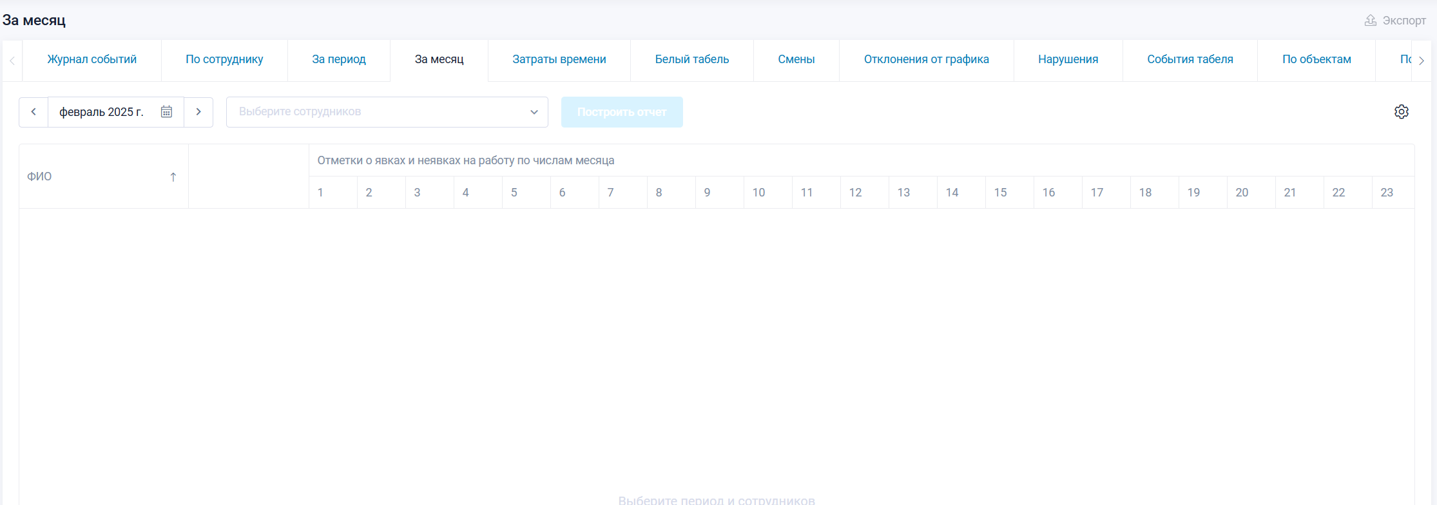Open the Отклонения от графика tab

pyautogui.click(x=926, y=59)
